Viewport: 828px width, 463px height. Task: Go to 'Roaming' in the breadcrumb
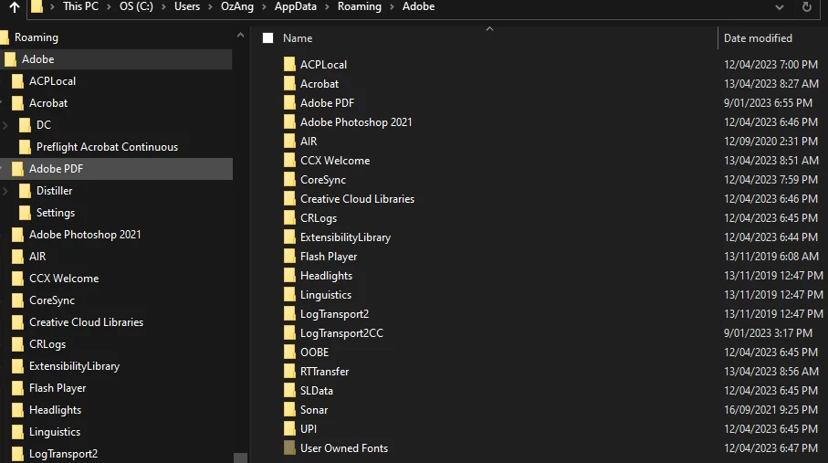(x=359, y=7)
